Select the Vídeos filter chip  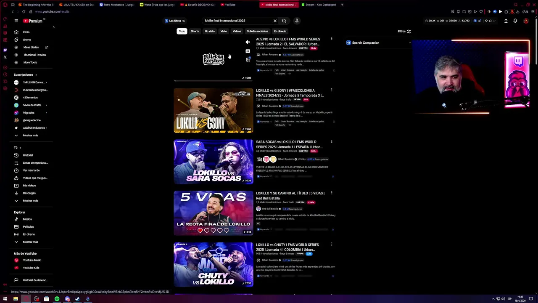click(237, 31)
